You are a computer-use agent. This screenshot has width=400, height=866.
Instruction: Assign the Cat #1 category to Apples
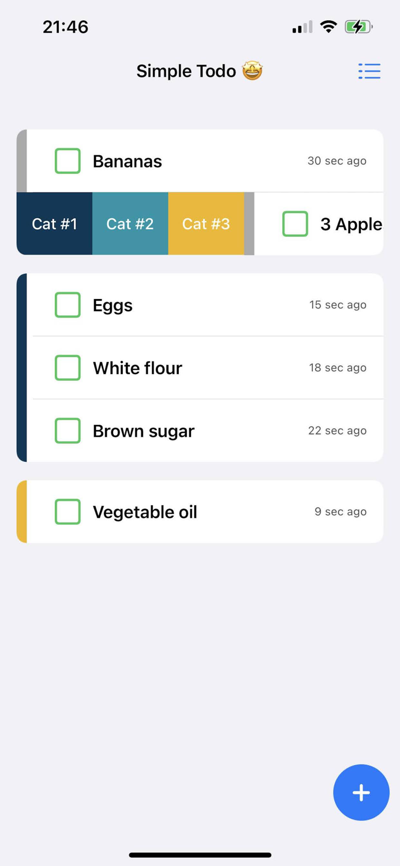point(54,223)
